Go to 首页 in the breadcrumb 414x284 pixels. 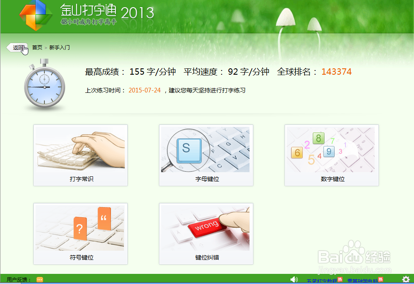click(37, 47)
